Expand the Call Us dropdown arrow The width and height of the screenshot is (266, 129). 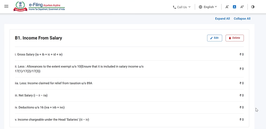(190, 7)
